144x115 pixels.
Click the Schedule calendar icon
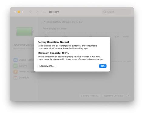pos(15,78)
